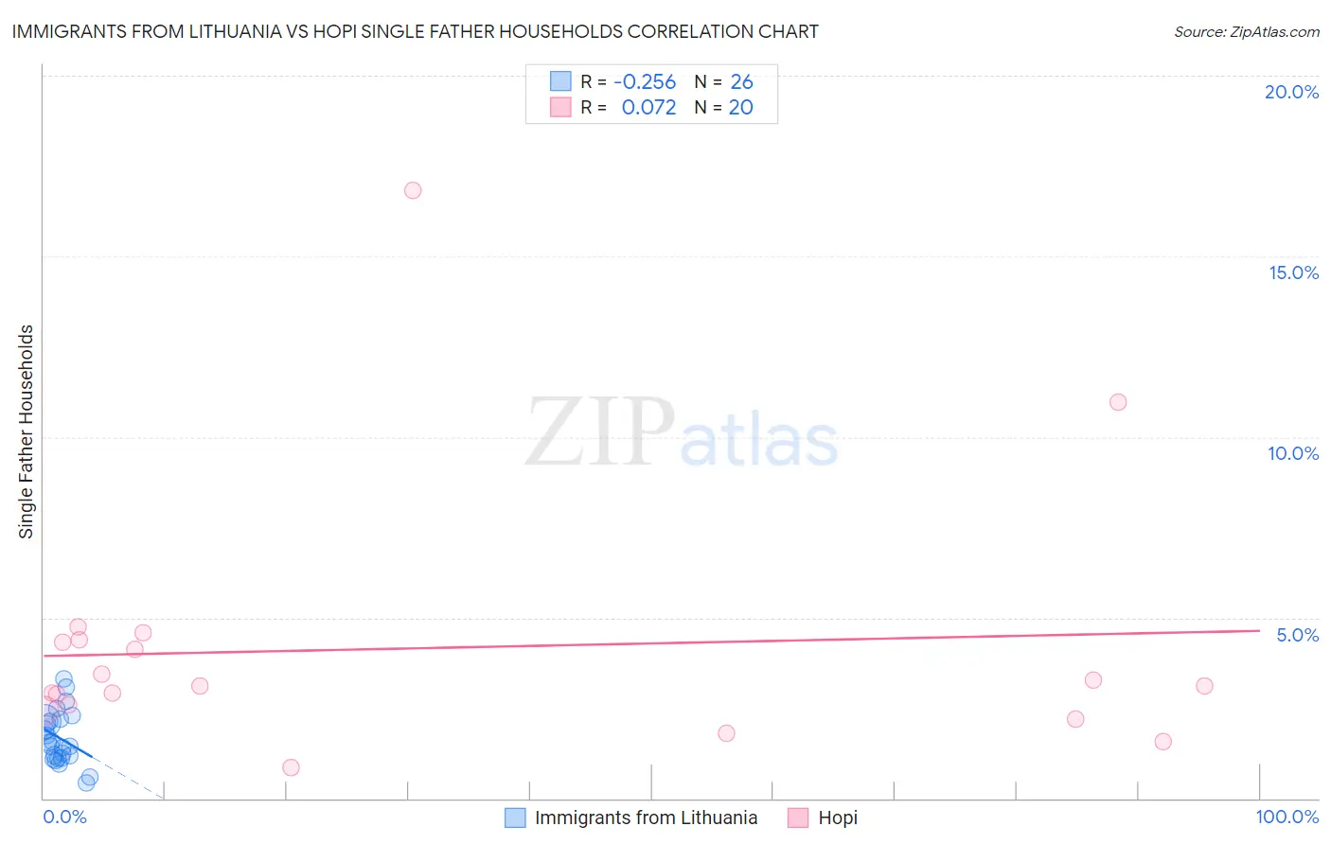Image resolution: width=1331 pixels, height=844 pixels.
Task: Click the chart title text
Action: click(415, 31)
